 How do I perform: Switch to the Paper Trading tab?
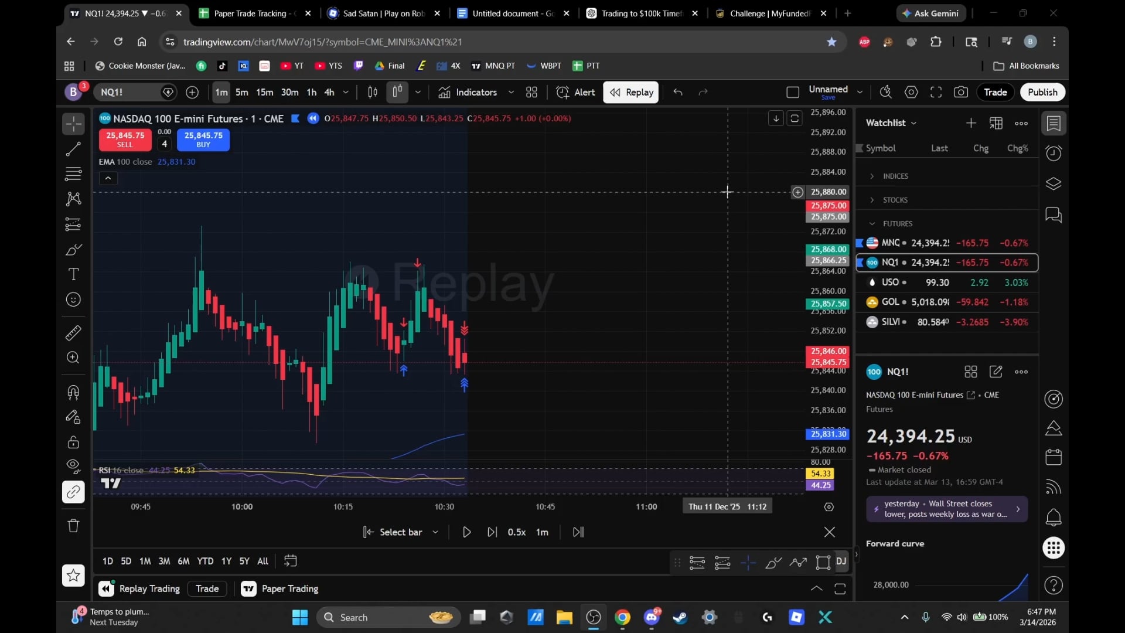pyautogui.click(x=290, y=588)
